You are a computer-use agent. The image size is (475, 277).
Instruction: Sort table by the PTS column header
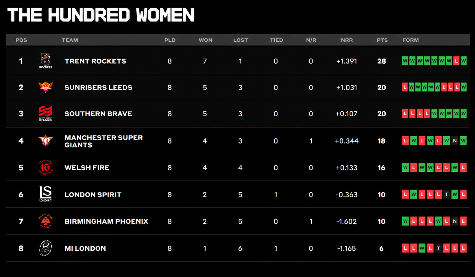382,40
